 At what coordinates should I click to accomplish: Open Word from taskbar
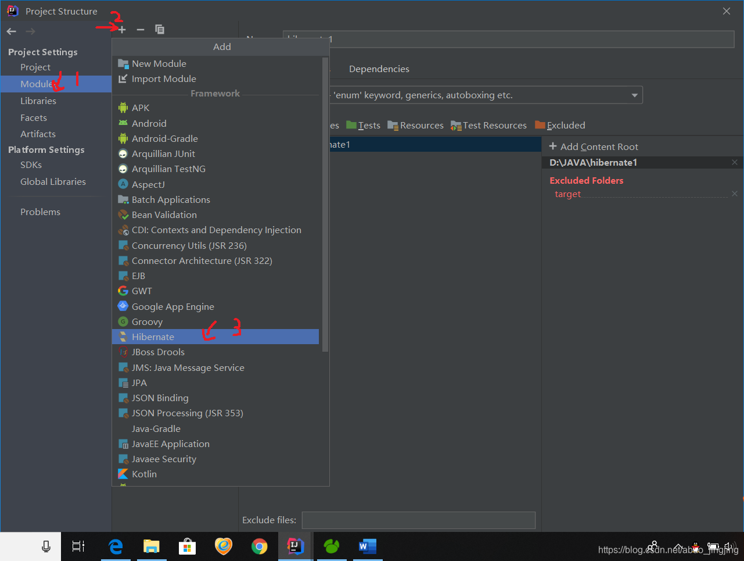(x=368, y=546)
